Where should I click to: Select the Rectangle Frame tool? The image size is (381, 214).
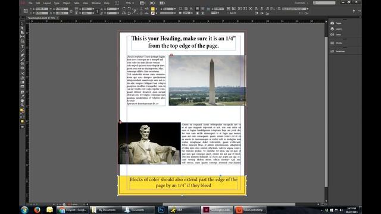coord(23,64)
